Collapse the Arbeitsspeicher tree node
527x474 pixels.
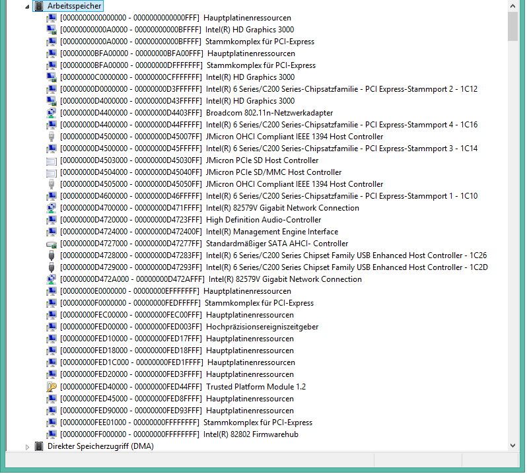pyautogui.click(x=27, y=7)
